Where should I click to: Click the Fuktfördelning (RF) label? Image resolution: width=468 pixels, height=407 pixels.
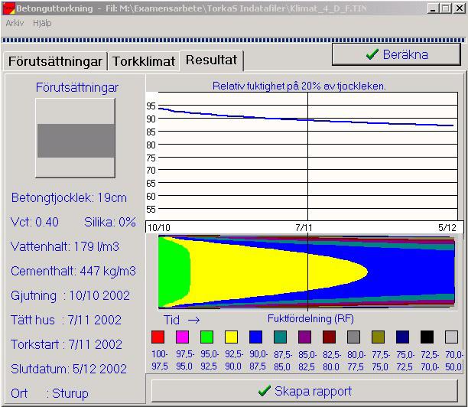[x=310, y=318]
